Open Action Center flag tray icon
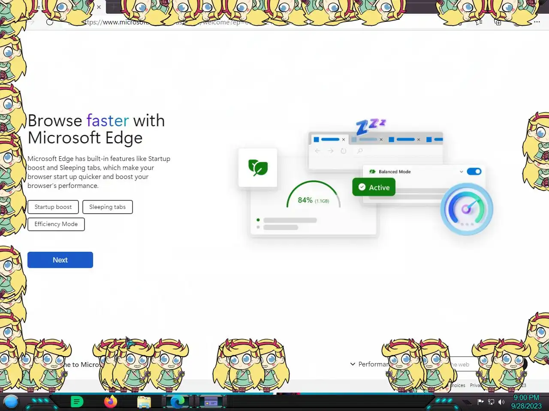 [x=481, y=402]
